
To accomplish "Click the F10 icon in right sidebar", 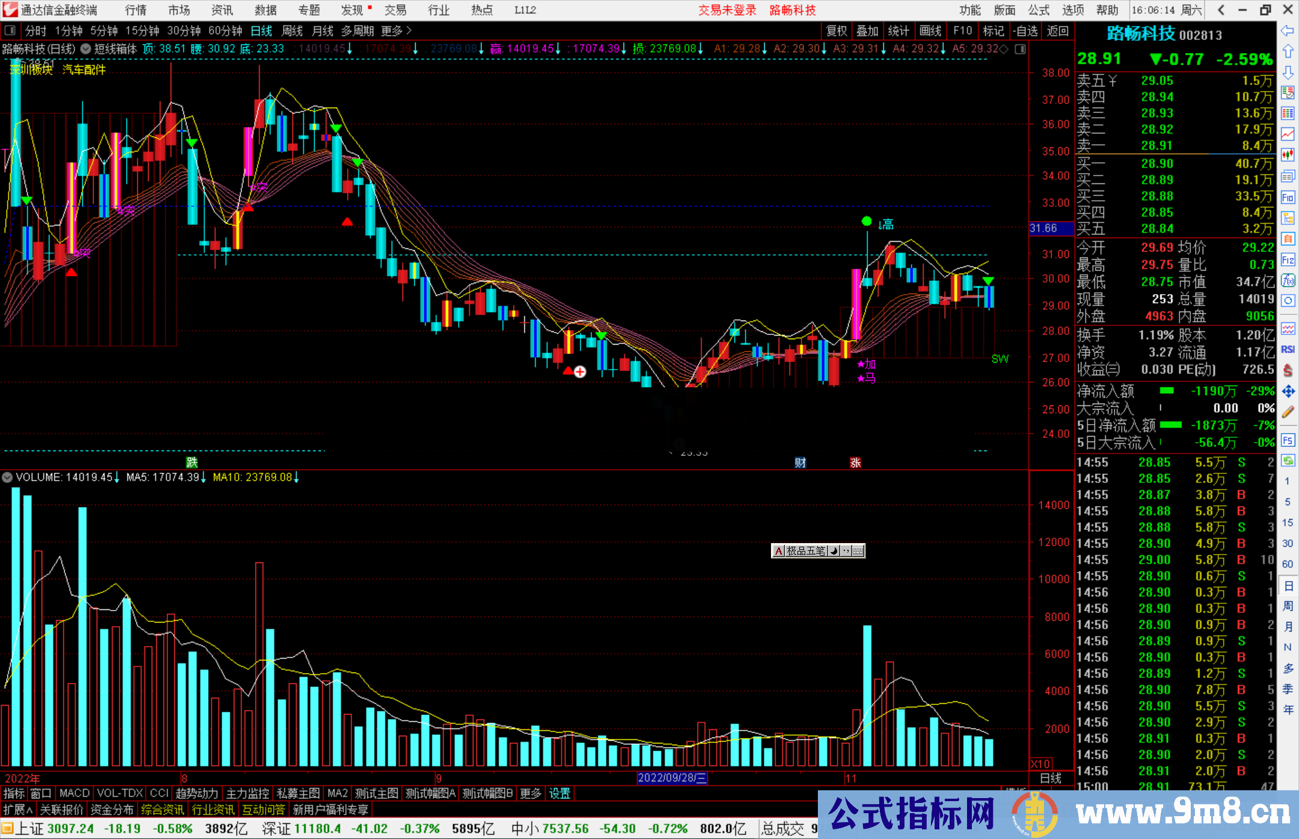I will 1288,198.
